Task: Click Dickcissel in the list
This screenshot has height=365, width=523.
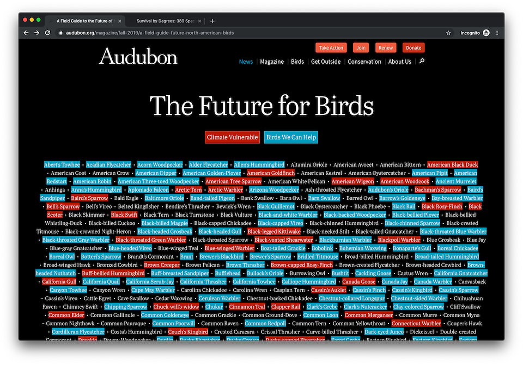Action: tap(422, 331)
